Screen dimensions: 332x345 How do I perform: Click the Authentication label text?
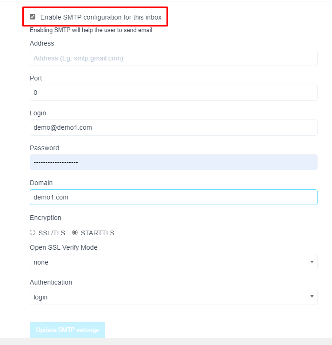51,282
